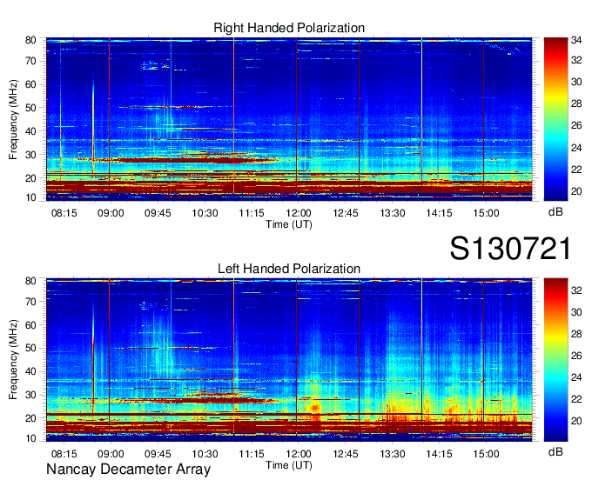This screenshot has height=480, width=592.
Task: Click the 12:45 tick under the Right Handed plot
Action: coord(346,213)
